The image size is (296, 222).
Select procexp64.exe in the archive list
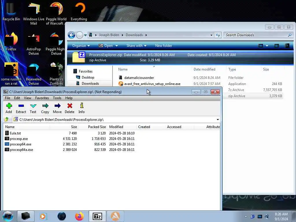pyautogui.click(x=111, y=144)
